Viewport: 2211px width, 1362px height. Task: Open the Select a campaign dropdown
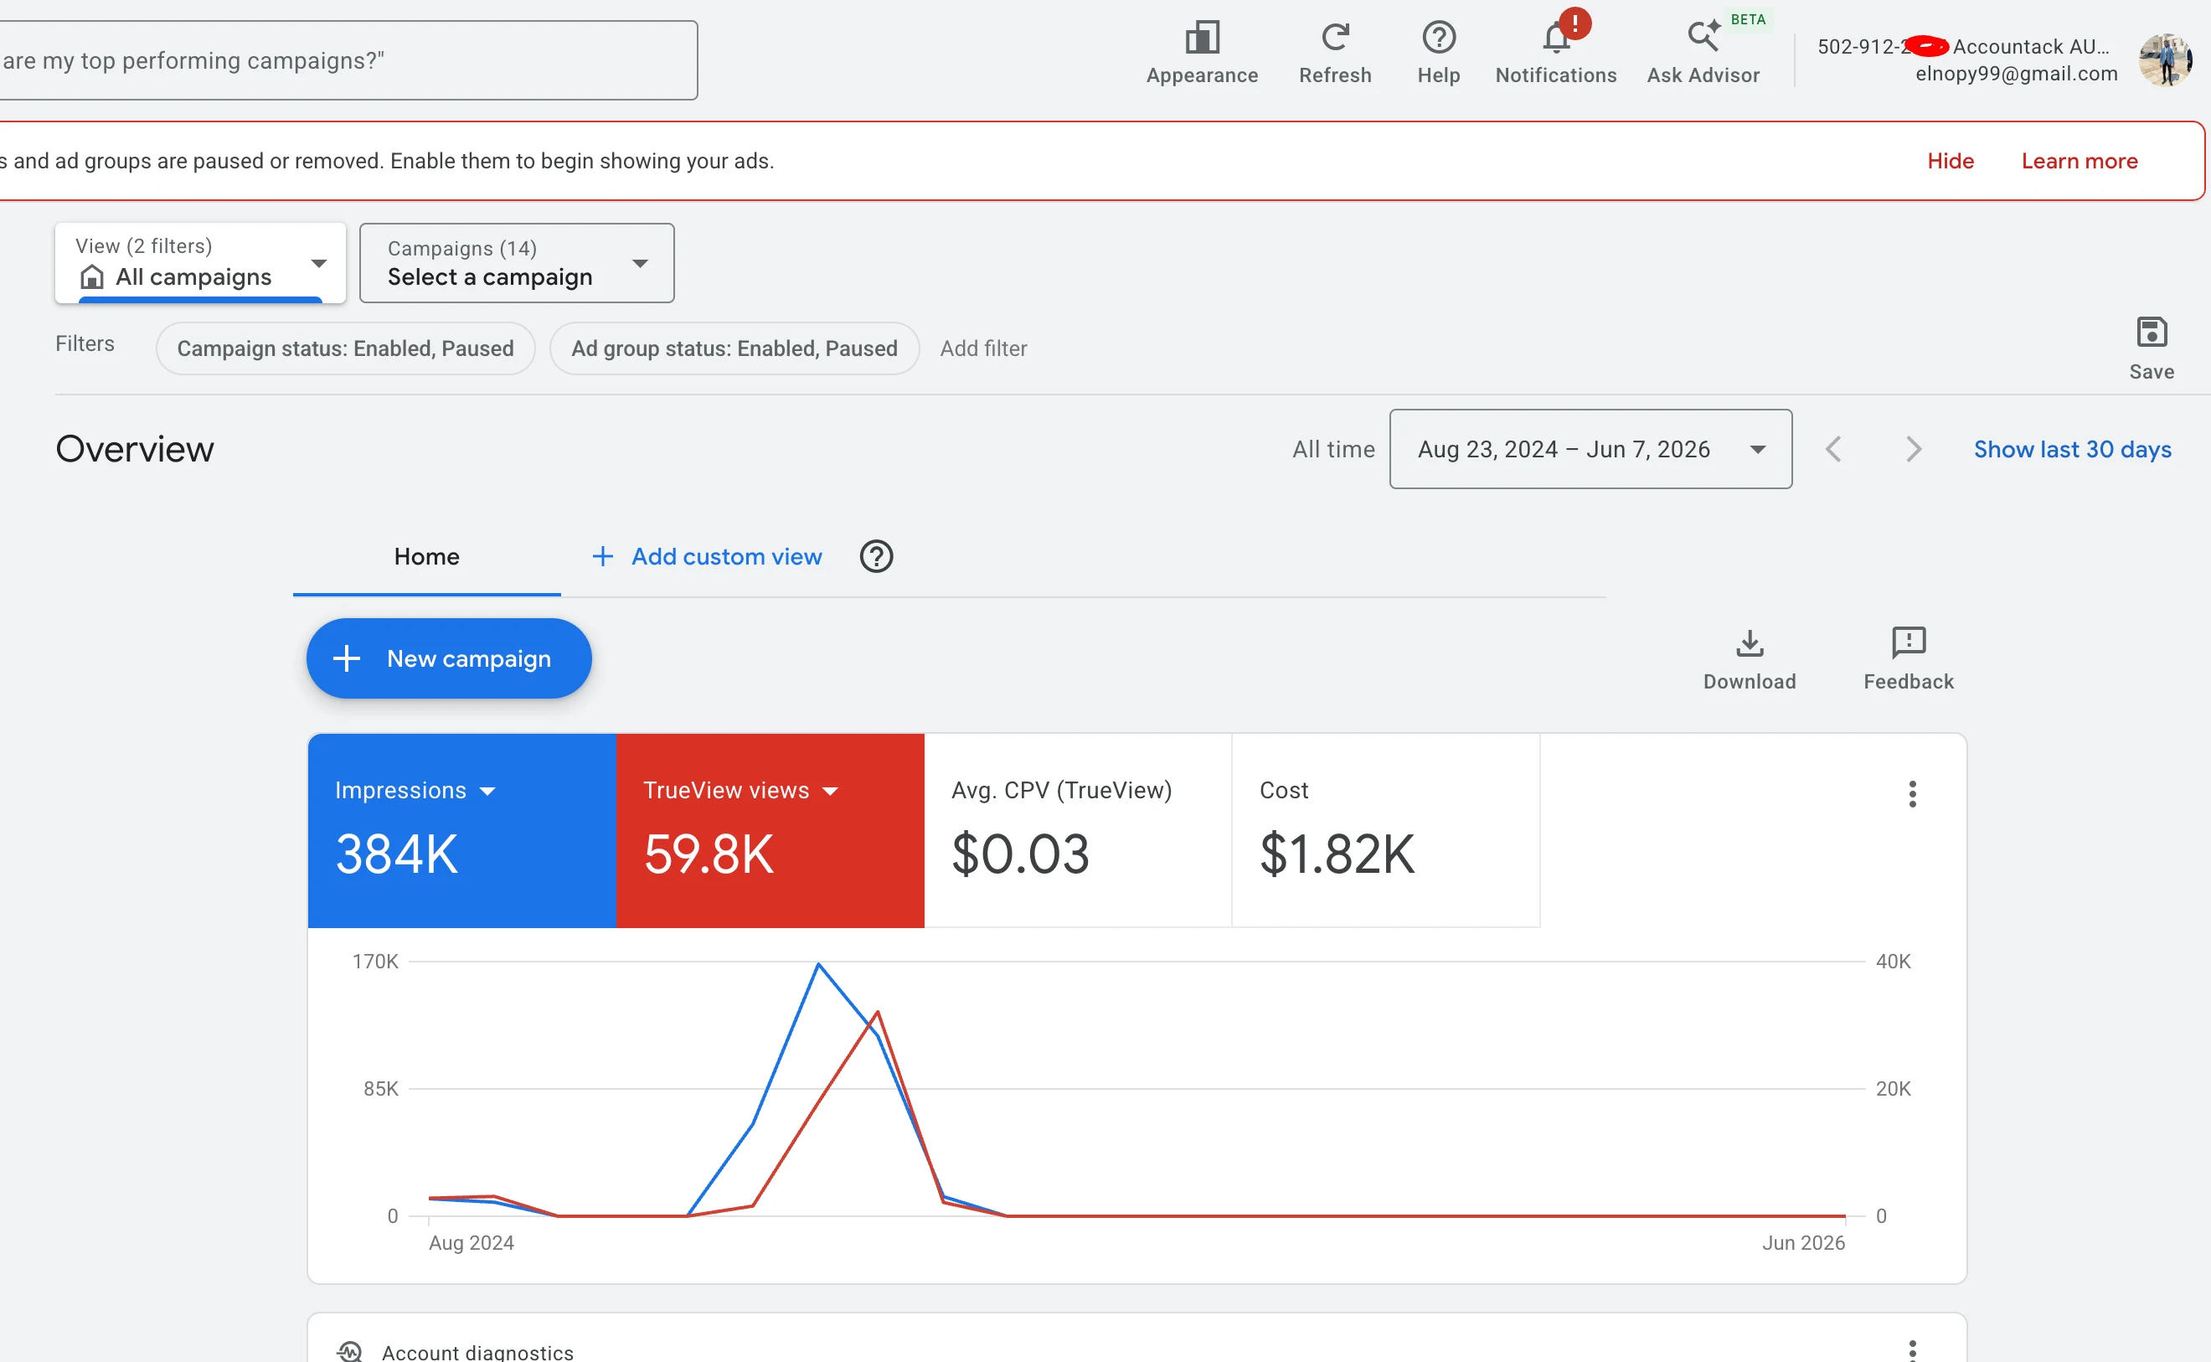pyautogui.click(x=516, y=263)
